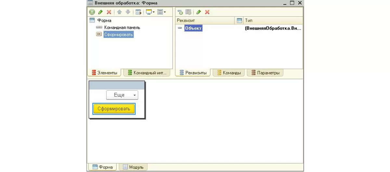Click the Реквизит column header
This screenshot has width=390, height=172.
pyautogui.click(x=205, y=20)
